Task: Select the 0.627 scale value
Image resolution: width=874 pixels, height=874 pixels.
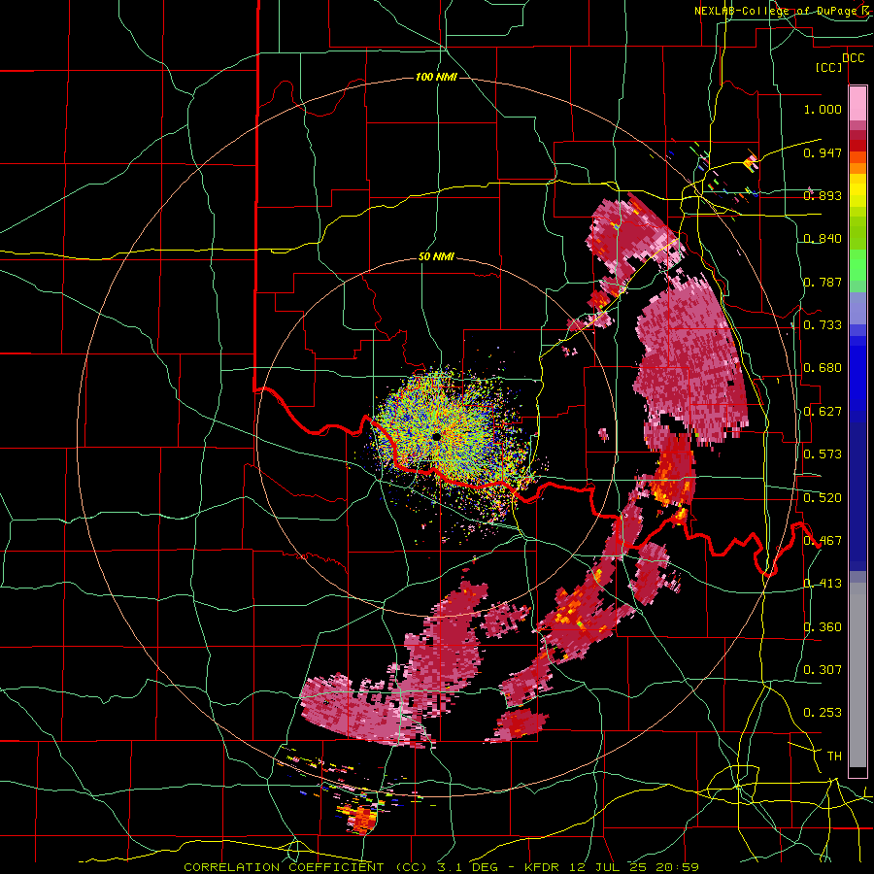Action: (823, 412)
